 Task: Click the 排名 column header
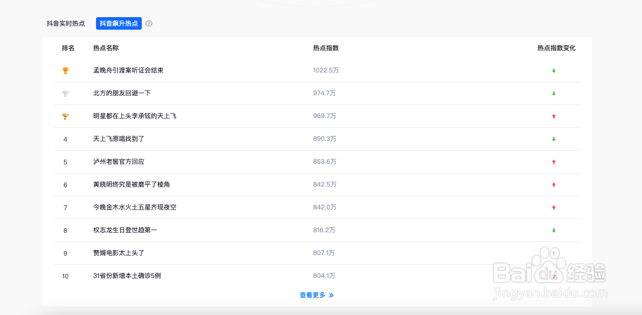pyautogui.click(x=69, y=48)
